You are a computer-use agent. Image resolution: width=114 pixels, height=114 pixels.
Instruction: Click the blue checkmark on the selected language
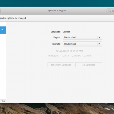tap(2, 30)
